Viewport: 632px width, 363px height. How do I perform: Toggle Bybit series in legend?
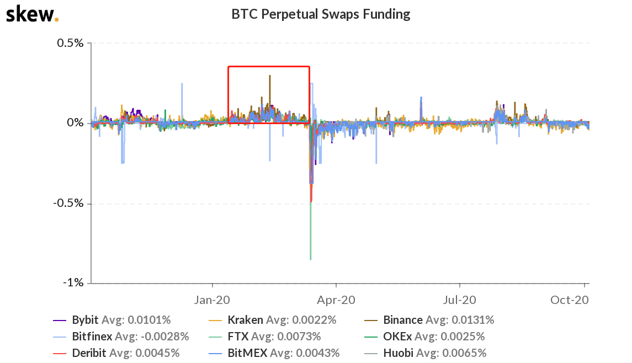(112, 320)
